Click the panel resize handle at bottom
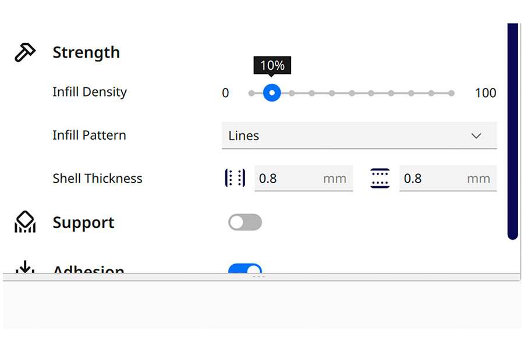Image resolution: width=524 pixels, height=349 pixels. tap(259, 277)
